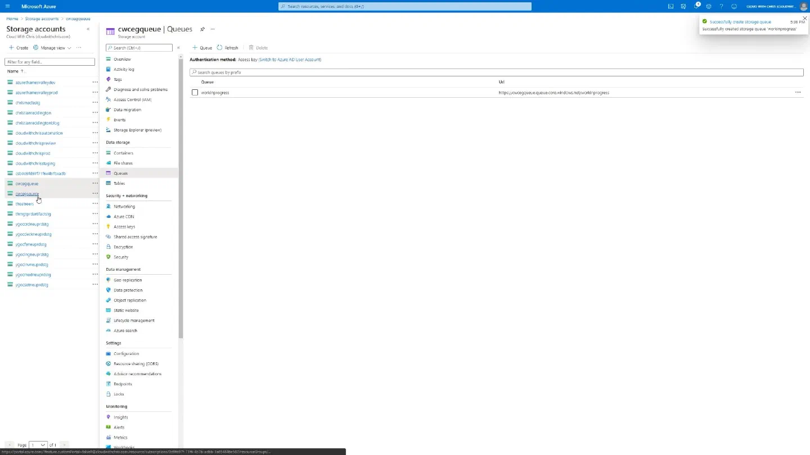
Task: Open ellipsis menu for cwcegqueue account
Action: pos(95,184)
